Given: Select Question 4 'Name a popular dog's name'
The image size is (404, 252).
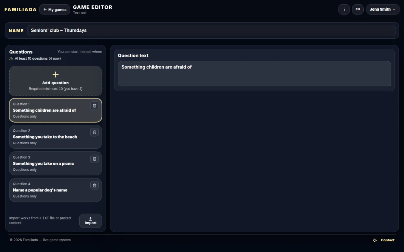Looking at the screenshot, I should click(x=55, y=190).
